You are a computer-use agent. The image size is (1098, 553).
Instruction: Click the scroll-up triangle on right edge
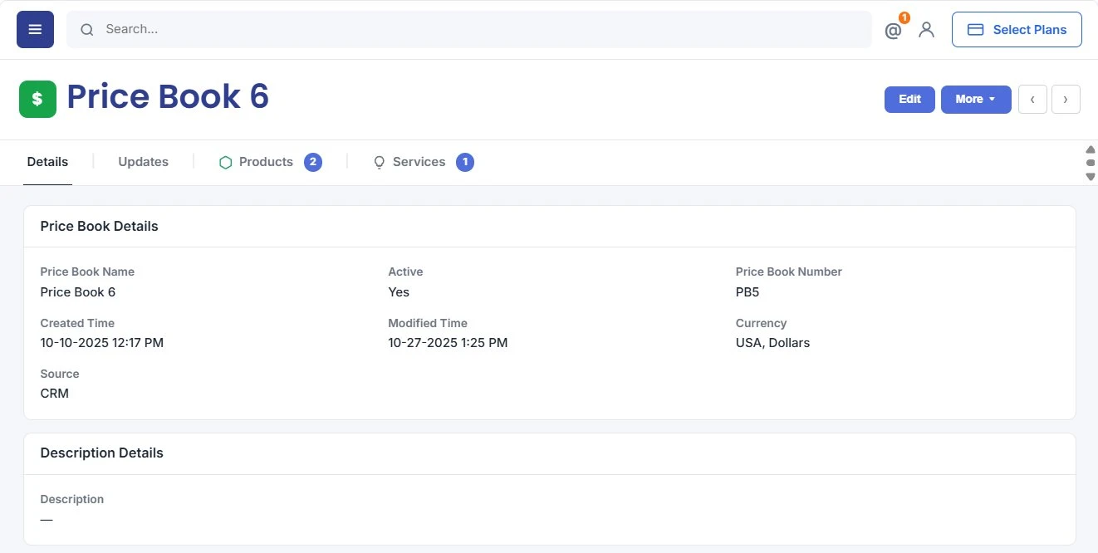click(1091, 149)
